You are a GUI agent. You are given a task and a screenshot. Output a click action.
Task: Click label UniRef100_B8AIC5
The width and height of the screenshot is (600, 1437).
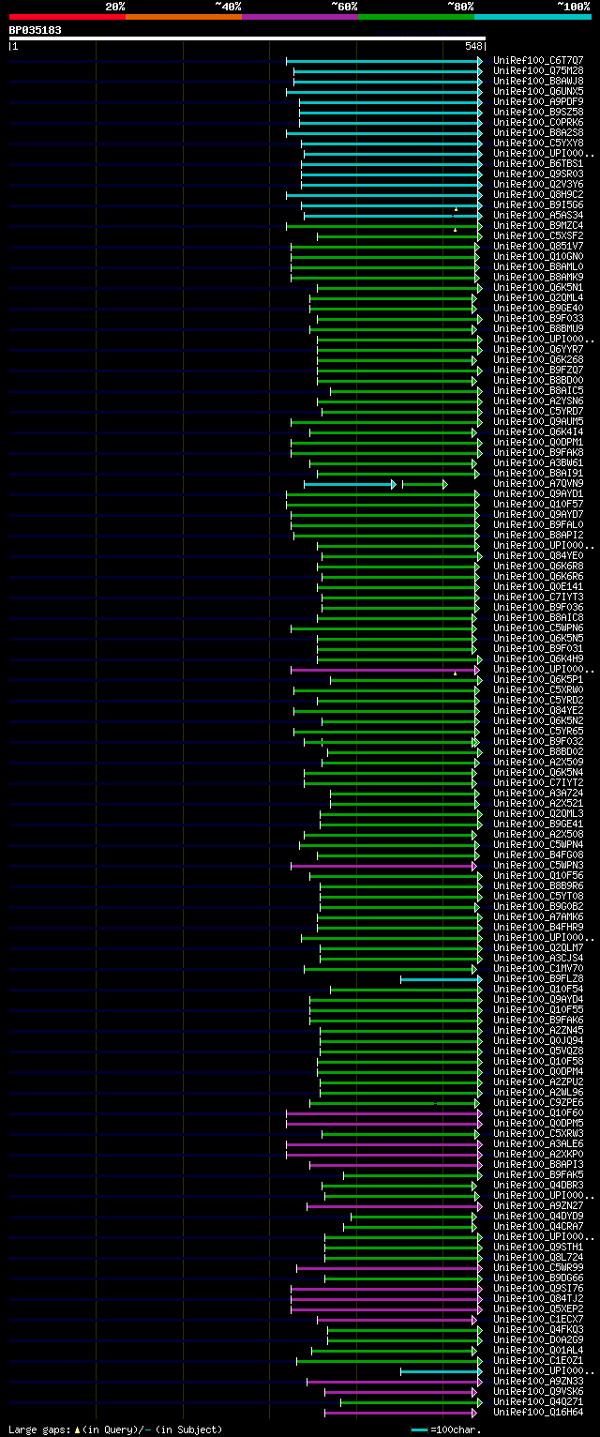coord(538,390)
